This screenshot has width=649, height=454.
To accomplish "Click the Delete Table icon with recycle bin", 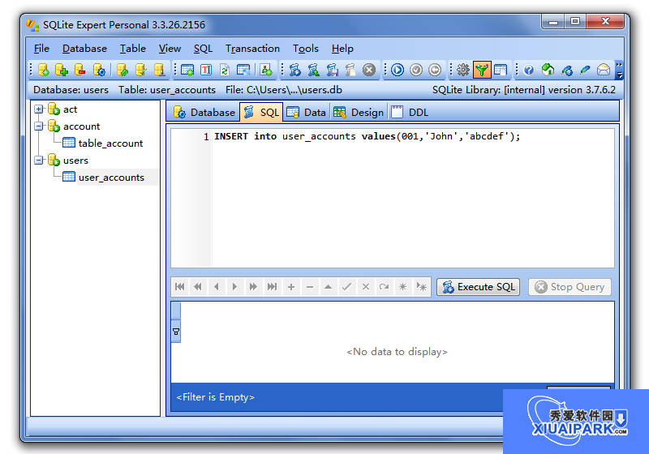I will point(243,70).
